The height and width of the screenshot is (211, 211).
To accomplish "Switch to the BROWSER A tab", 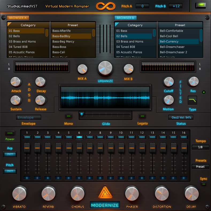I will click(x=18, y=18).
